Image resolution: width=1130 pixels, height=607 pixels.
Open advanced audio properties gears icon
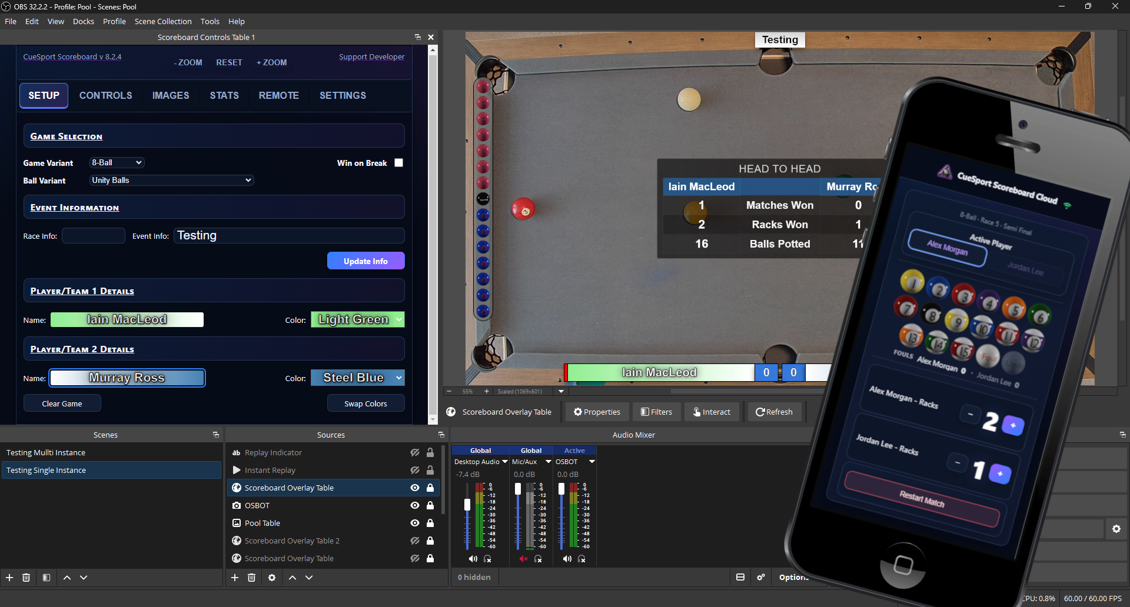pyautogui.click(x=761, y=577)
